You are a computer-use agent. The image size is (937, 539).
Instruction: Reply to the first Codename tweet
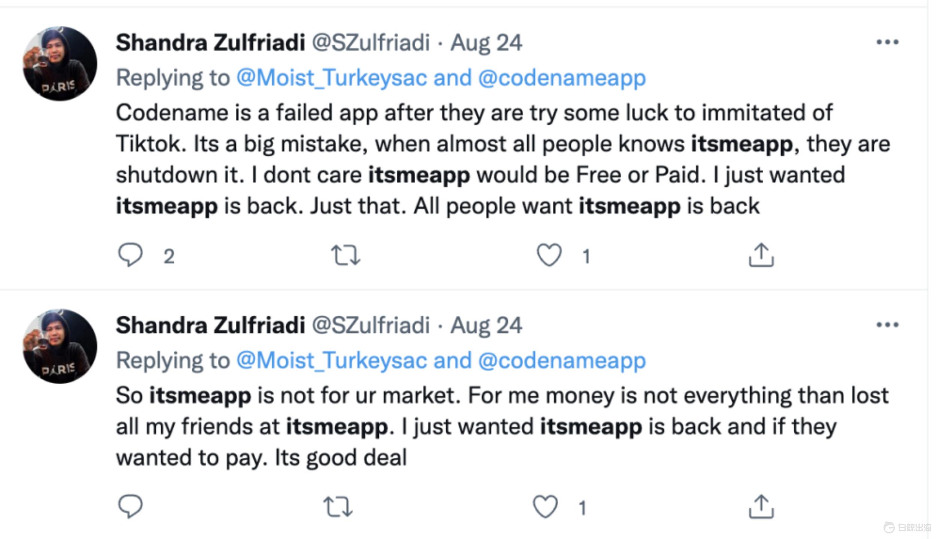click(x=130, y=255)
